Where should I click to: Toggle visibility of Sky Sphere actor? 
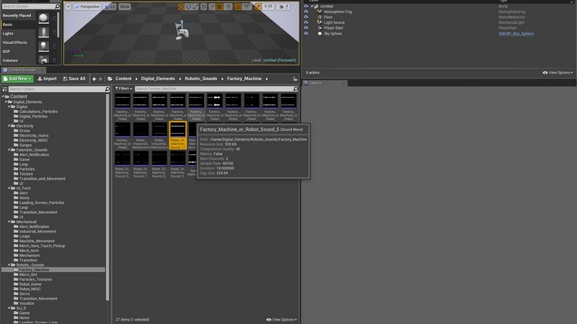(306, 34)
